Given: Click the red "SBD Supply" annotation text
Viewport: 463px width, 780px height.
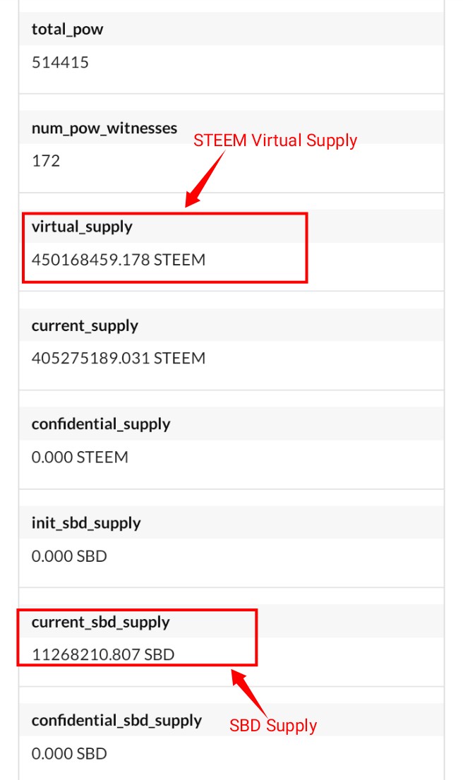Looking at the screenshot, I should (273, 725).
